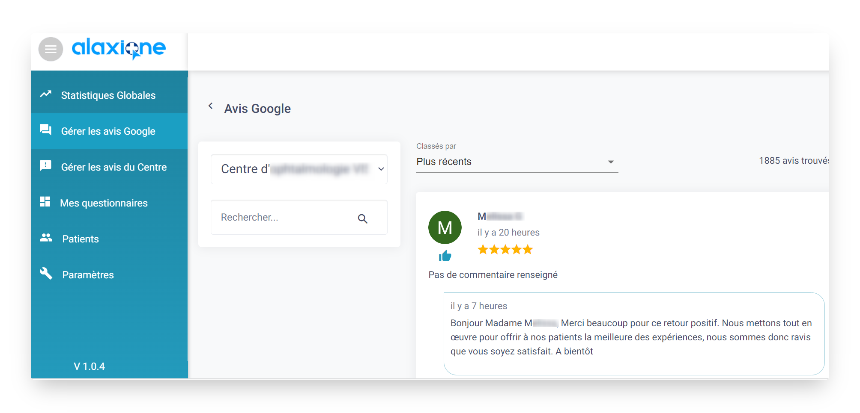Click the blurred reviewer name beside the avatar
The width and height of the screenshot is (860, 413).
point(500,216)
